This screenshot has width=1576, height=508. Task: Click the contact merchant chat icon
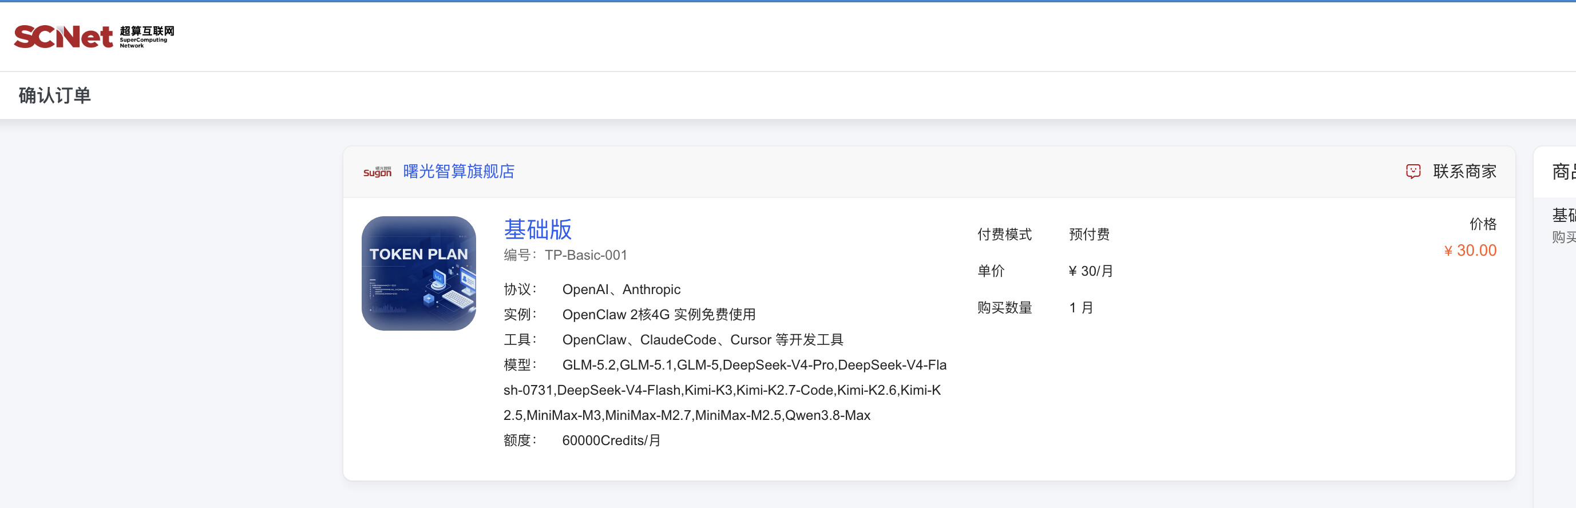[x=1413, y=171]
